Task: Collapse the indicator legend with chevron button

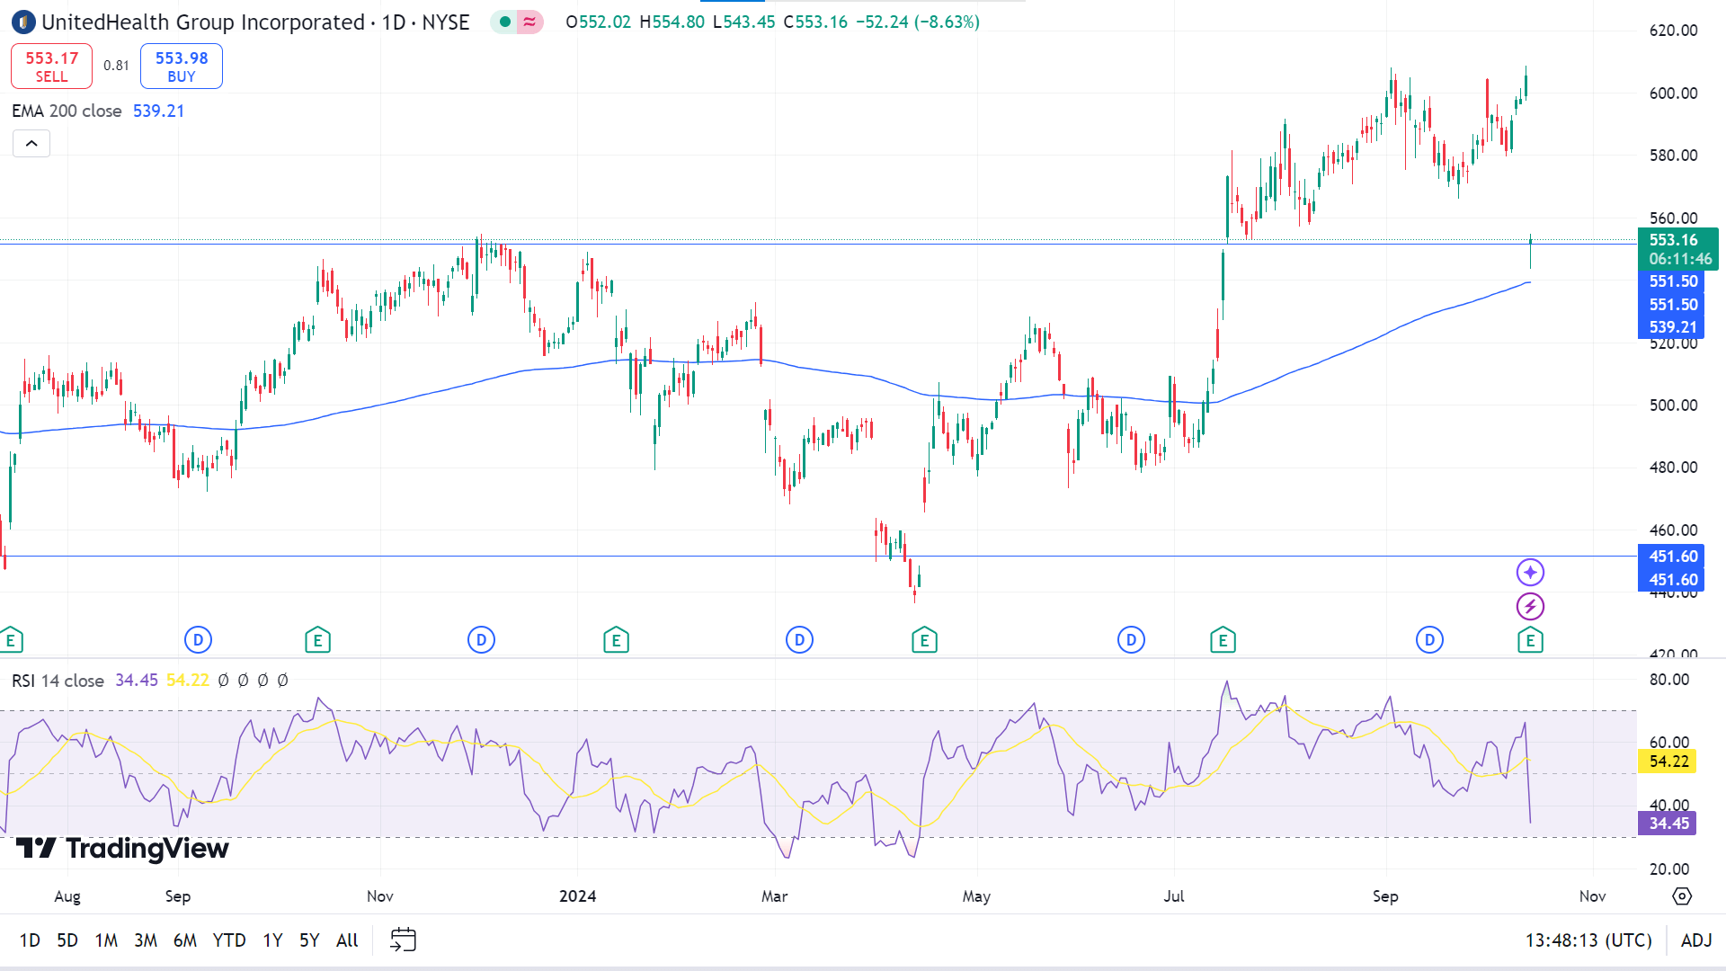Action: point(31,144)
